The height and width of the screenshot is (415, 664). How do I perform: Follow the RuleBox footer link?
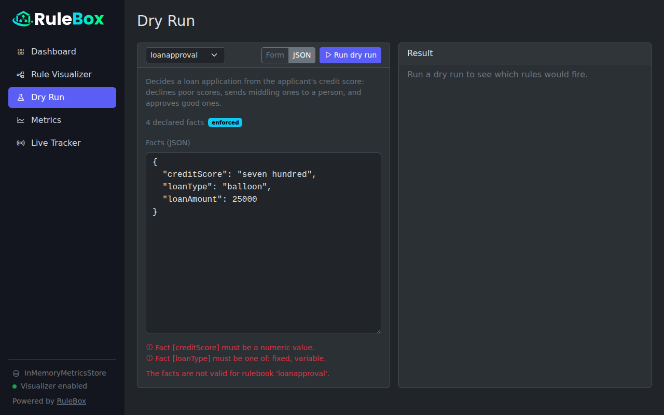[72, 401]
